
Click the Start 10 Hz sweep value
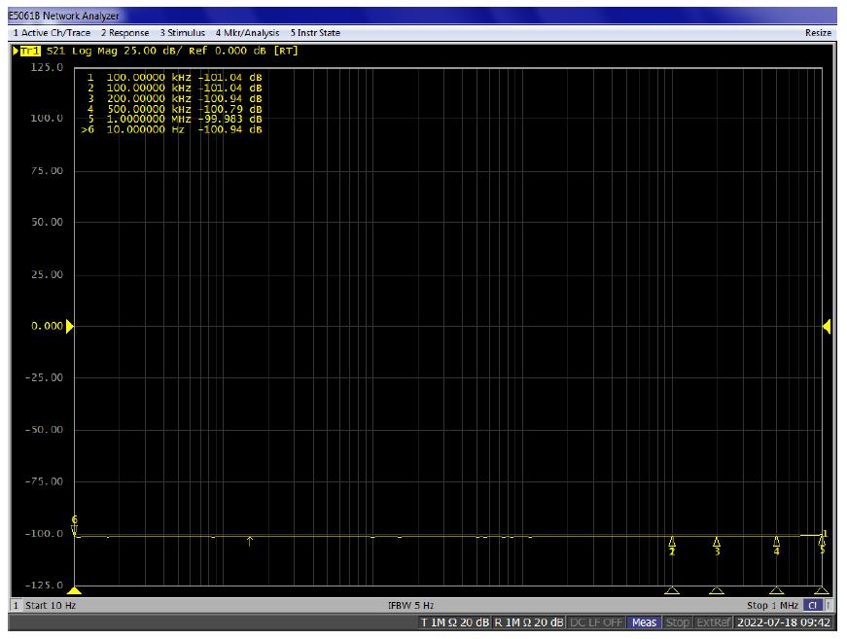click(x=49, y=606)
